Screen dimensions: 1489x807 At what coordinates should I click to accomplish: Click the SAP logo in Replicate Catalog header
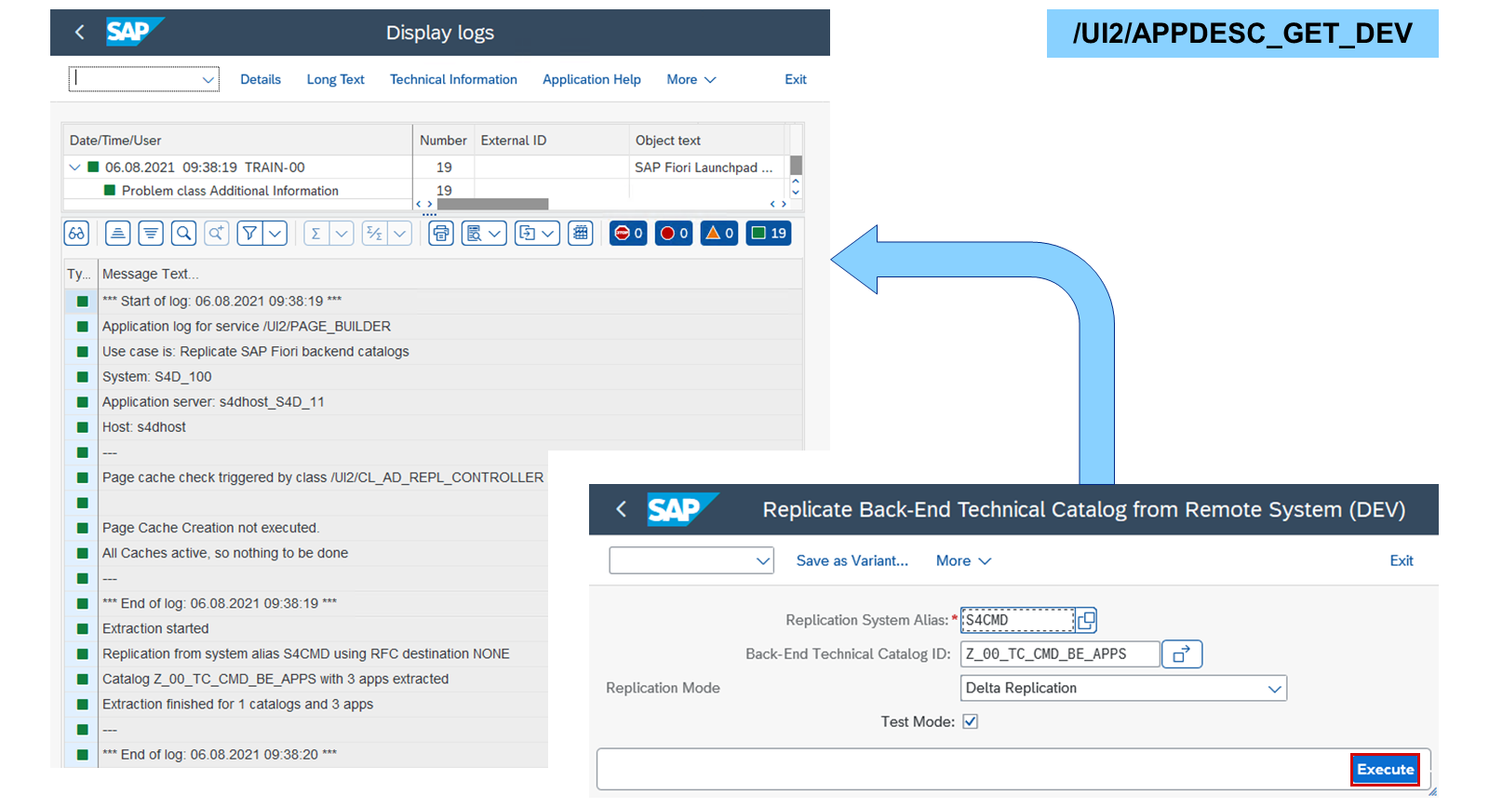tap(682, 509)
